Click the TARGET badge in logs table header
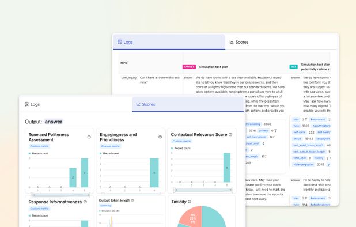The width and height of the screenshot is (356, 227). click(x=189, y=67)
